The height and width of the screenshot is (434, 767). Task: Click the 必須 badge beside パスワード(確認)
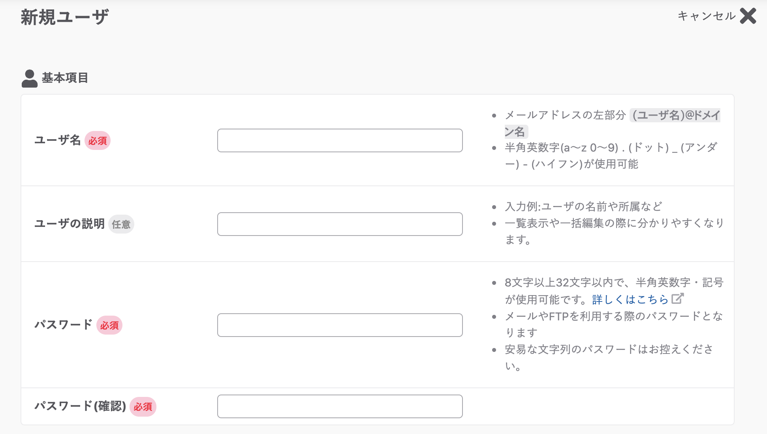(143, 407)
